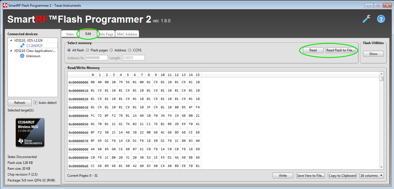Open help via the question mark icon
This screenshot has height=189, width=394.
point(381,19)
